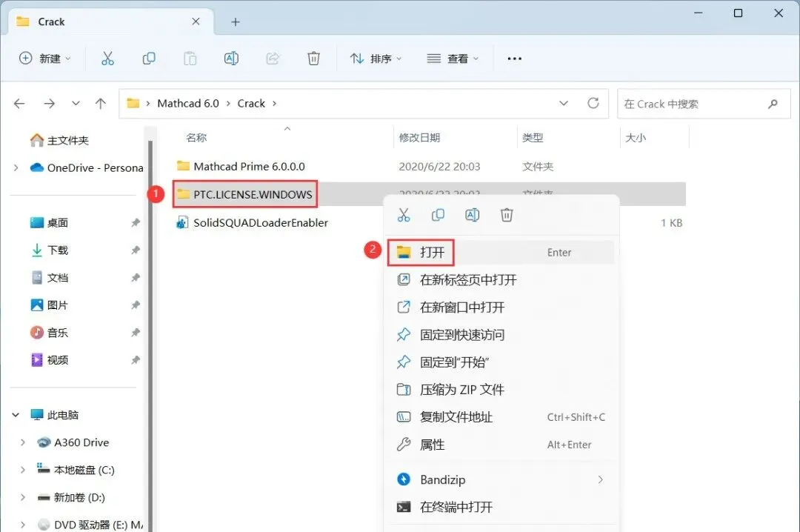Select the Crack tab

110,22
